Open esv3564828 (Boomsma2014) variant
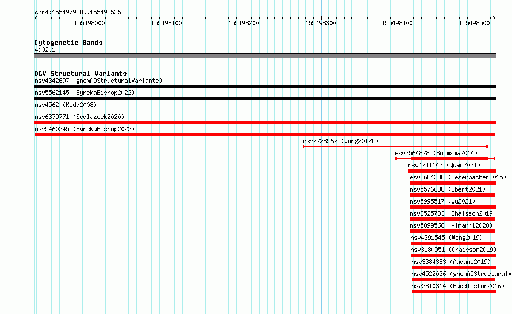The width and height of the screenshot is (512, 314). click(x=436, y=153)
